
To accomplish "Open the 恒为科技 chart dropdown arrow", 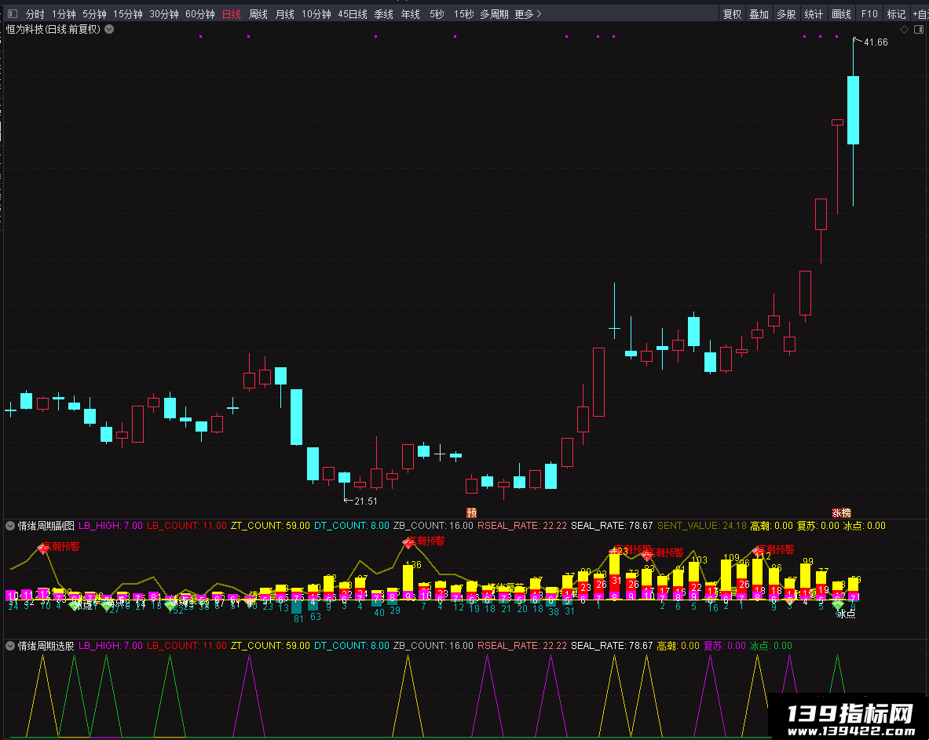I will (110, 29).
